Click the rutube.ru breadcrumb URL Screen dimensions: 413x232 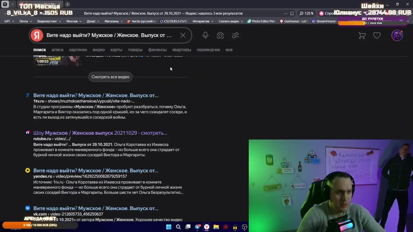tap(52, 139)
